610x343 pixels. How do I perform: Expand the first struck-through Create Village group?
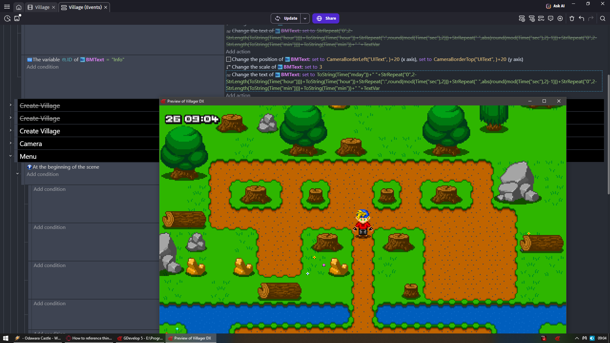click(10, 105)
